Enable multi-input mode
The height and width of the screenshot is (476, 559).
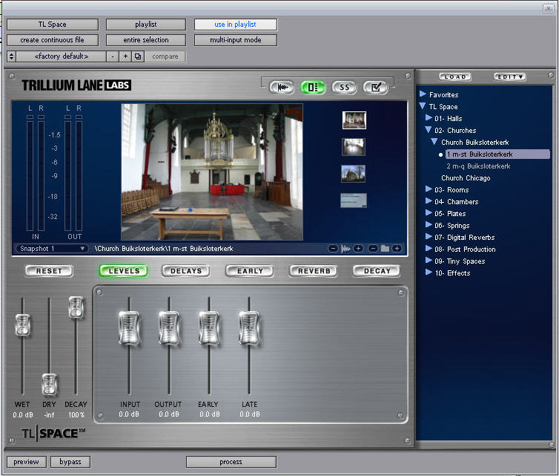(x=235, y=40)
